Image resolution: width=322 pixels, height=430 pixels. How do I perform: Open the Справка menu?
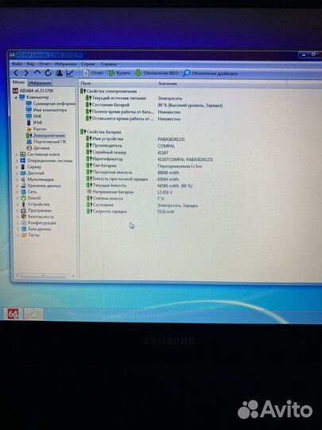(108, 64)
